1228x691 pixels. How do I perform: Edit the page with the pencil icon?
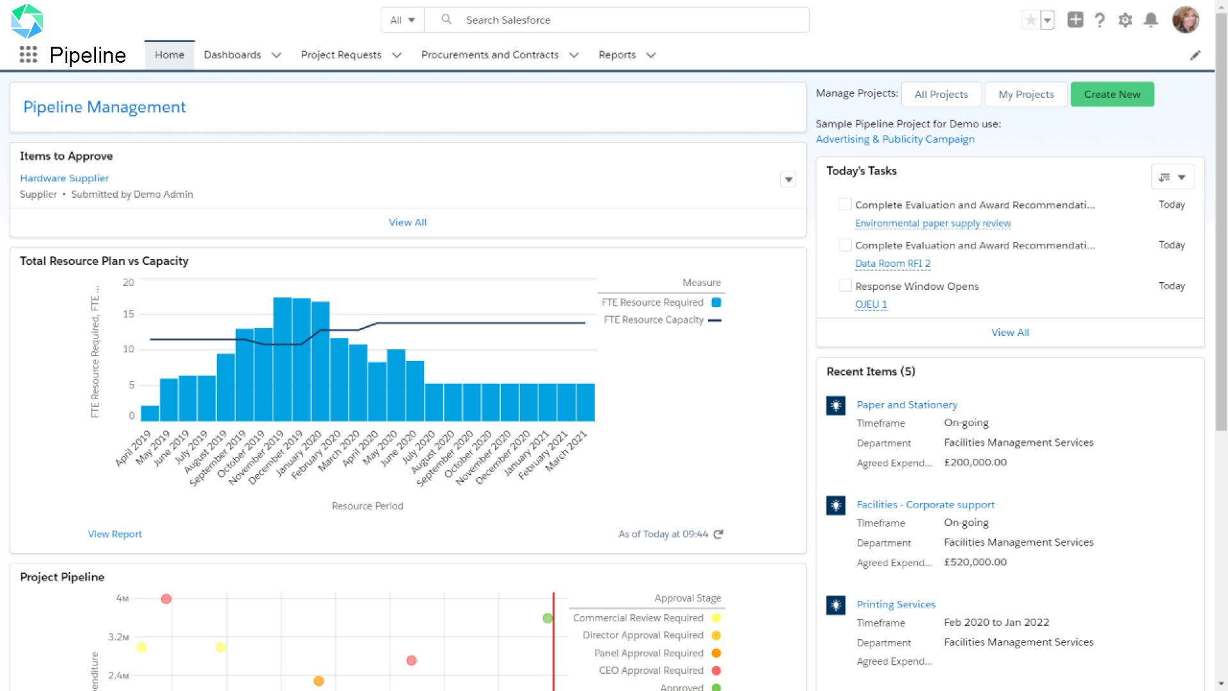[x=1196, y=55]
